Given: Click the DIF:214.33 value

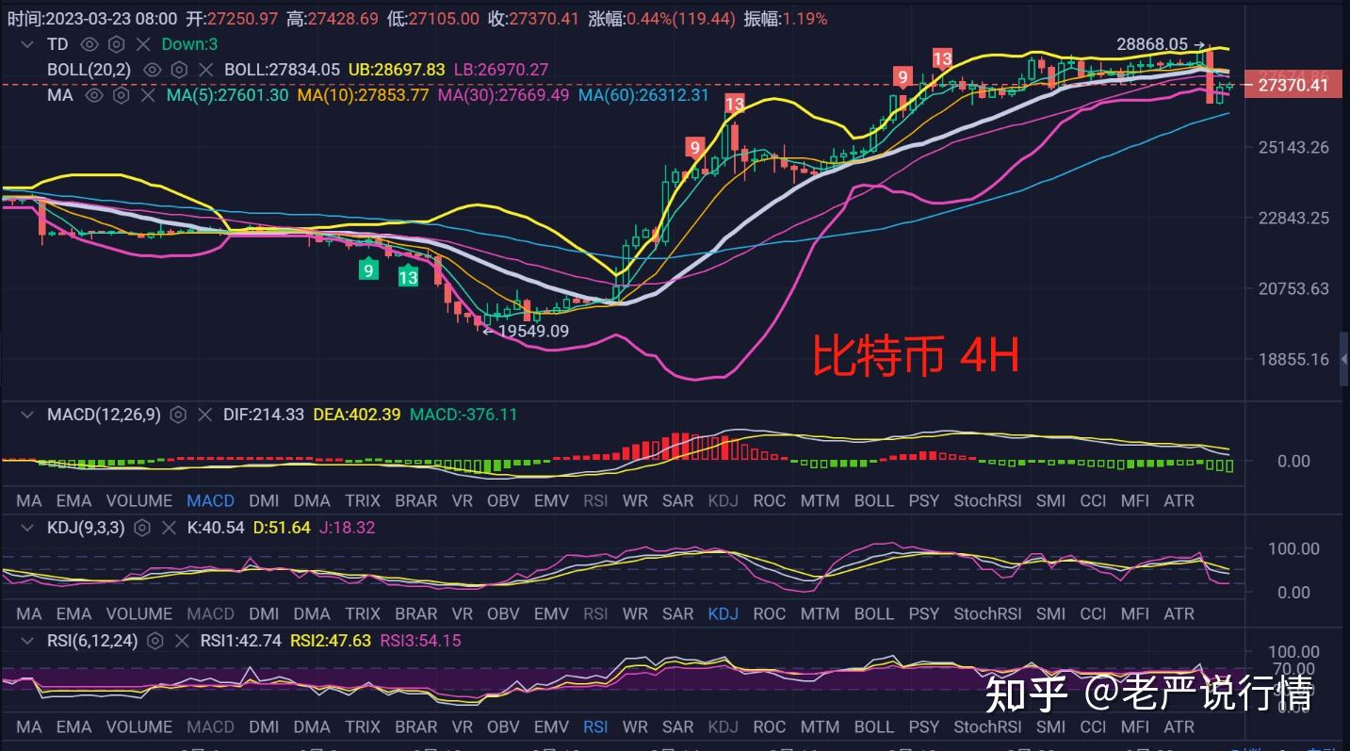Looking at the screenshot, I should (x=264, y=415).
